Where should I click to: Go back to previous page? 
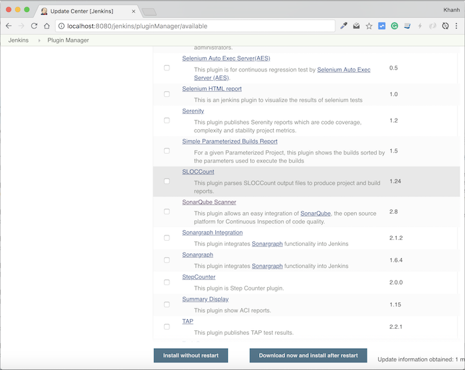click(x=9, y=26)
